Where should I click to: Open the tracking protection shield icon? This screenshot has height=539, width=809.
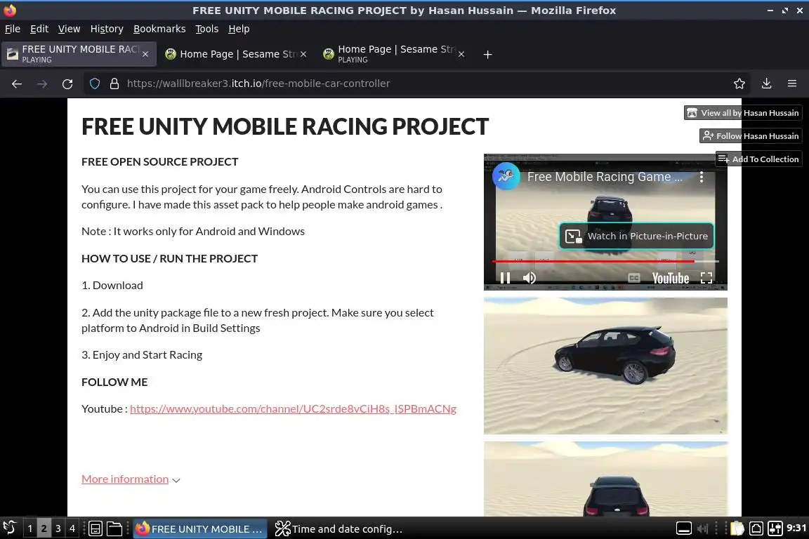click(x=95, y=84)
